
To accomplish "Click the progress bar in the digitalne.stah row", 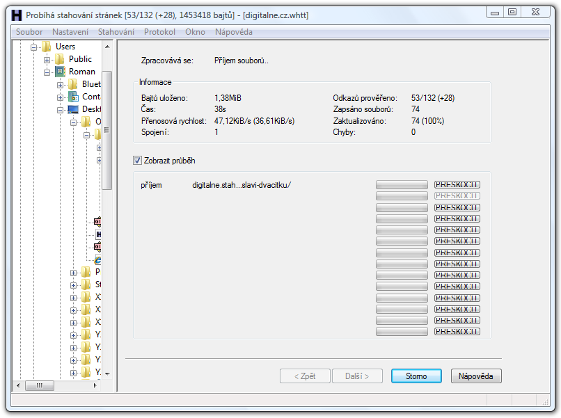I will click(402, 185).
